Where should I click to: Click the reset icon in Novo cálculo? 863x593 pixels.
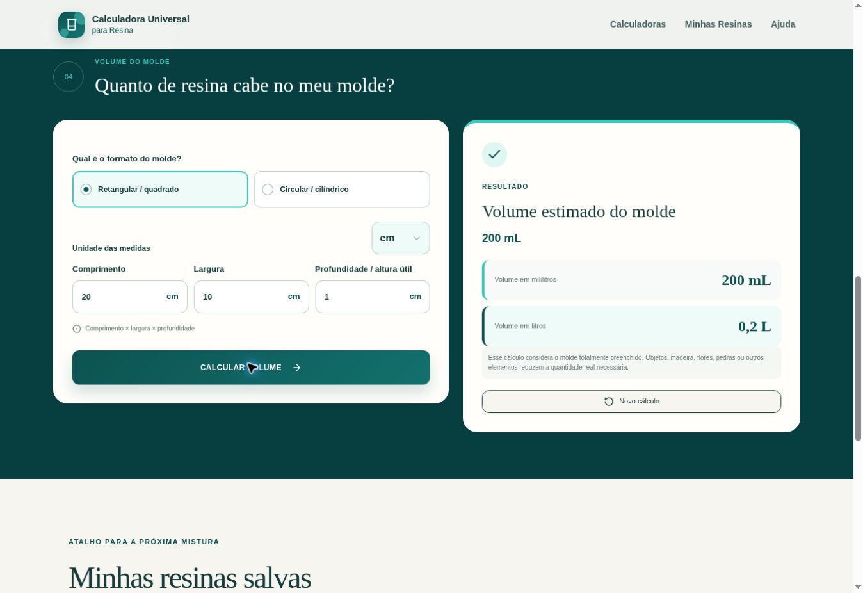click(609, 402)
